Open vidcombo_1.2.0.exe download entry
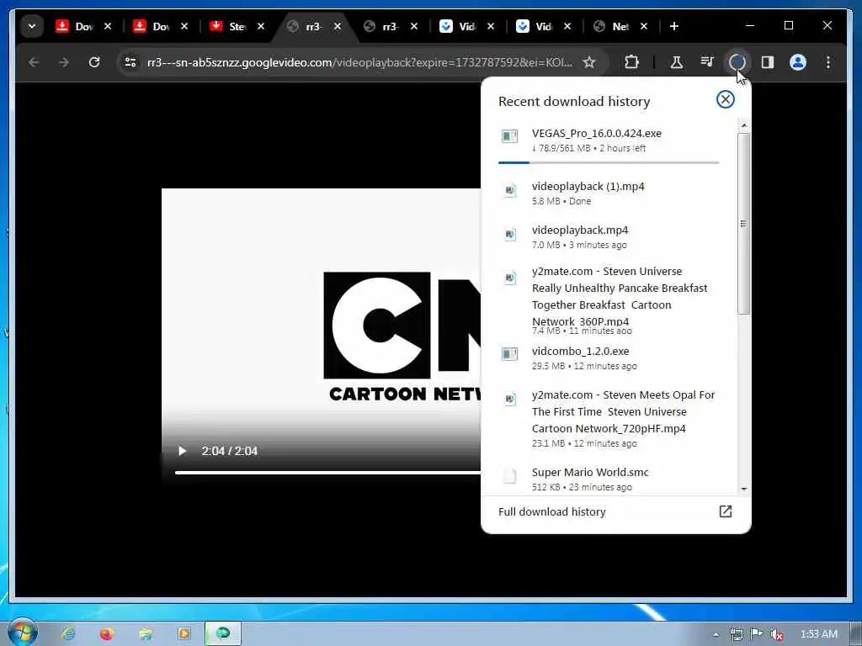The image size is (862, 646). (609, 358)
